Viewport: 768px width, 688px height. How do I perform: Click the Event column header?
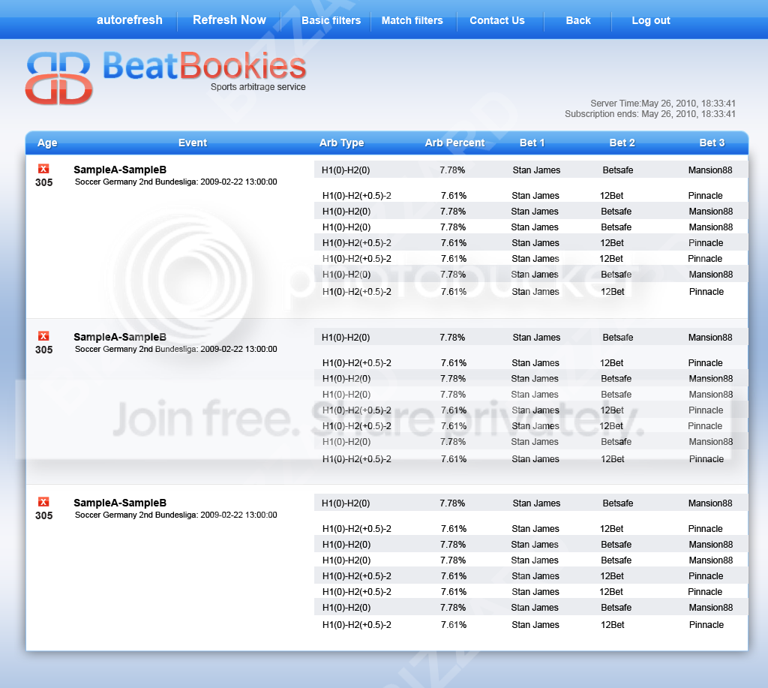click(193, 143)
